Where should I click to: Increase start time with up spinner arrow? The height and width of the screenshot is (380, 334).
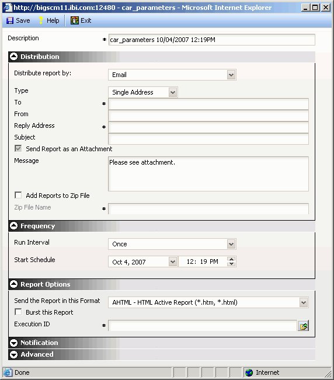(231, 259)
